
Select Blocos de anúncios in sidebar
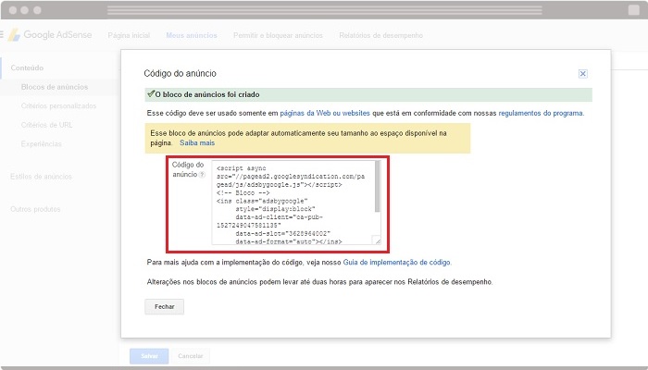55,87
